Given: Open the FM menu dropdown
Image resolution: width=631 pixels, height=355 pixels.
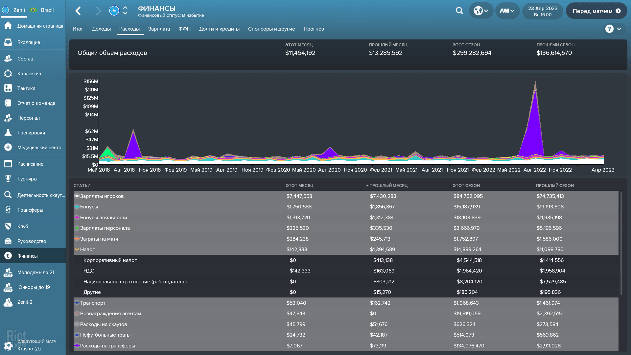Looking at the screenshot, I should click(x=507, y=11).
